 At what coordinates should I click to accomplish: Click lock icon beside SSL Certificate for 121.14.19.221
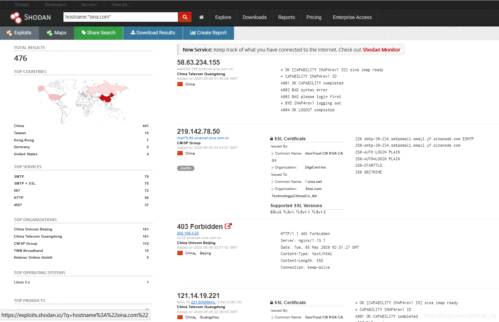pos(272,303)
